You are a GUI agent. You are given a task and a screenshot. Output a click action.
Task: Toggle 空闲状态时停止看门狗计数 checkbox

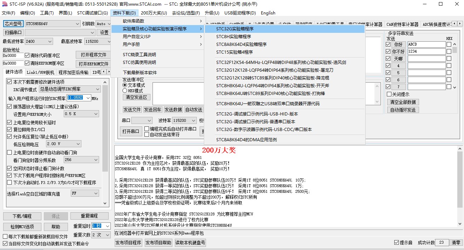(x=10, y=168)
